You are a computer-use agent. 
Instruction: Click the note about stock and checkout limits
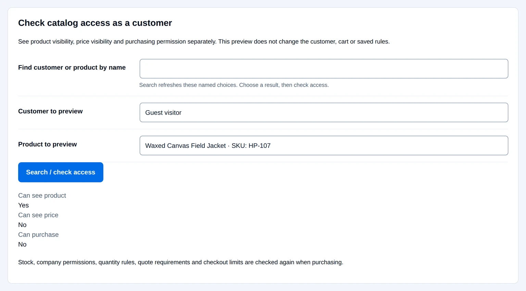point(180,262)
